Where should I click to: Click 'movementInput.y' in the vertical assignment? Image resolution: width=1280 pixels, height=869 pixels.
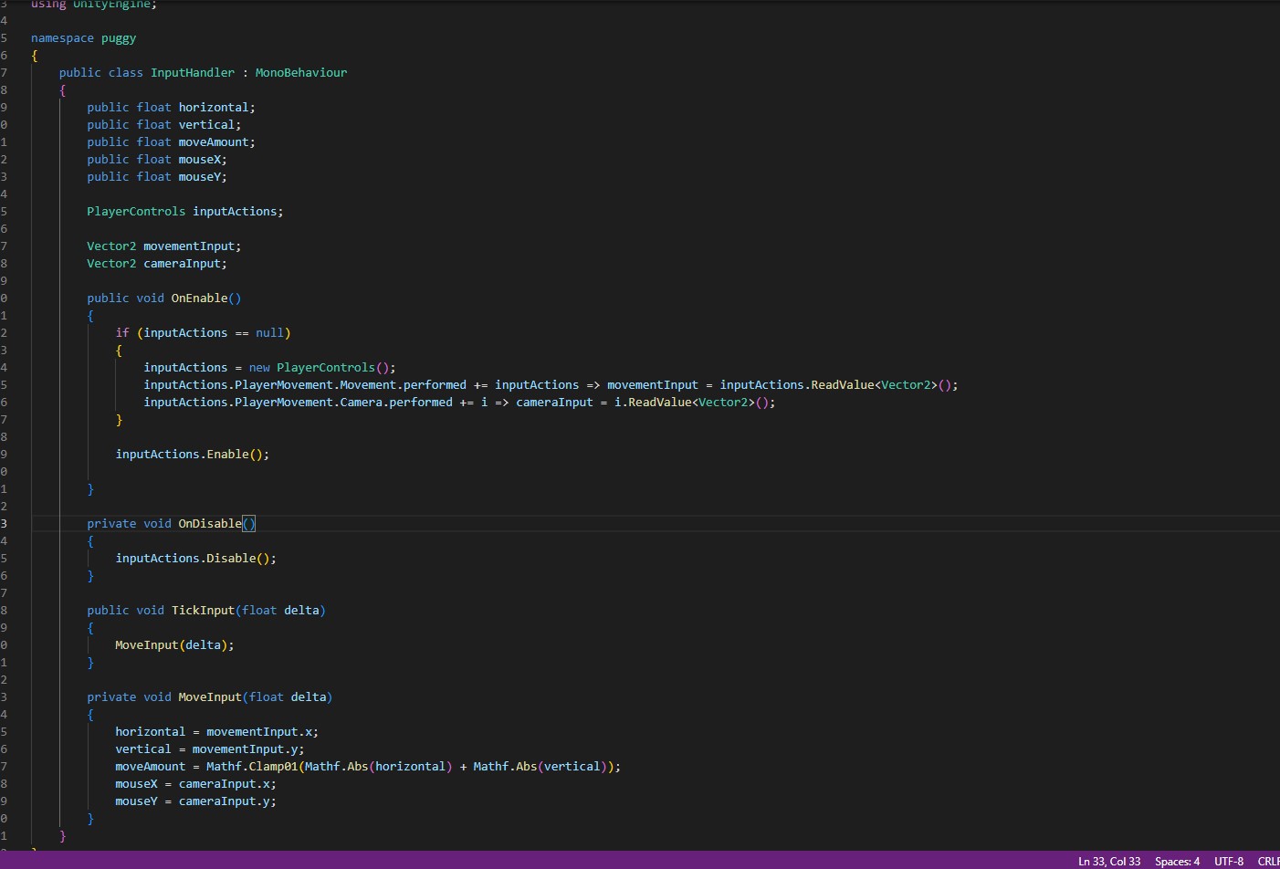coord(246,749)
